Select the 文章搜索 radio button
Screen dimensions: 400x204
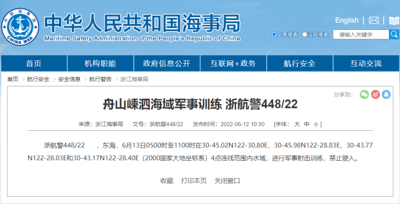pyautogui.click(x=274, y=34)
